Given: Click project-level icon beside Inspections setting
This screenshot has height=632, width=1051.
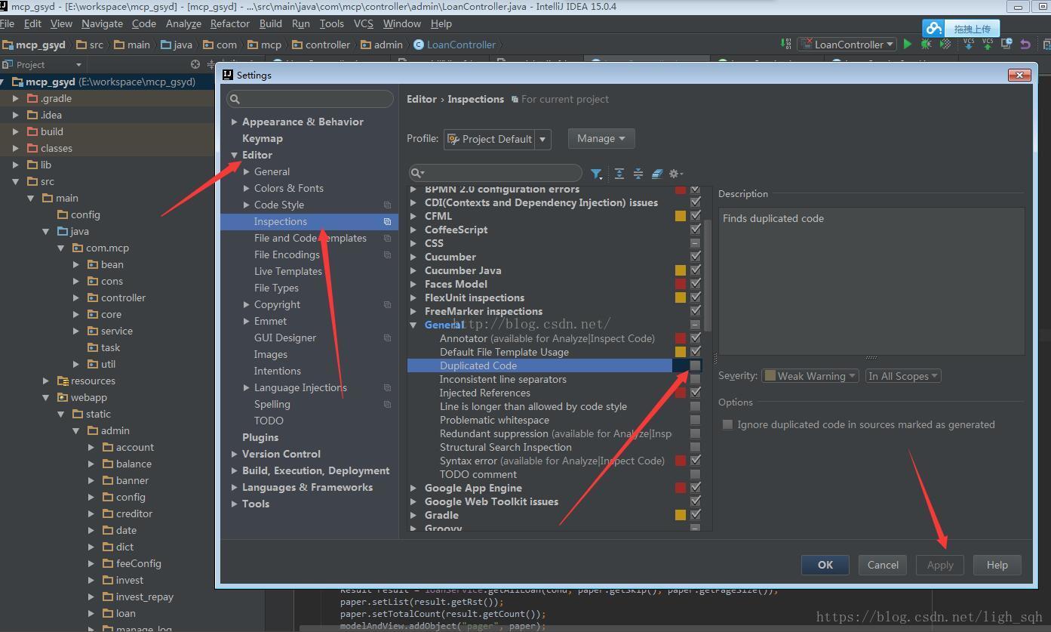Looking at the screenshot, I should tap(387, 222).
